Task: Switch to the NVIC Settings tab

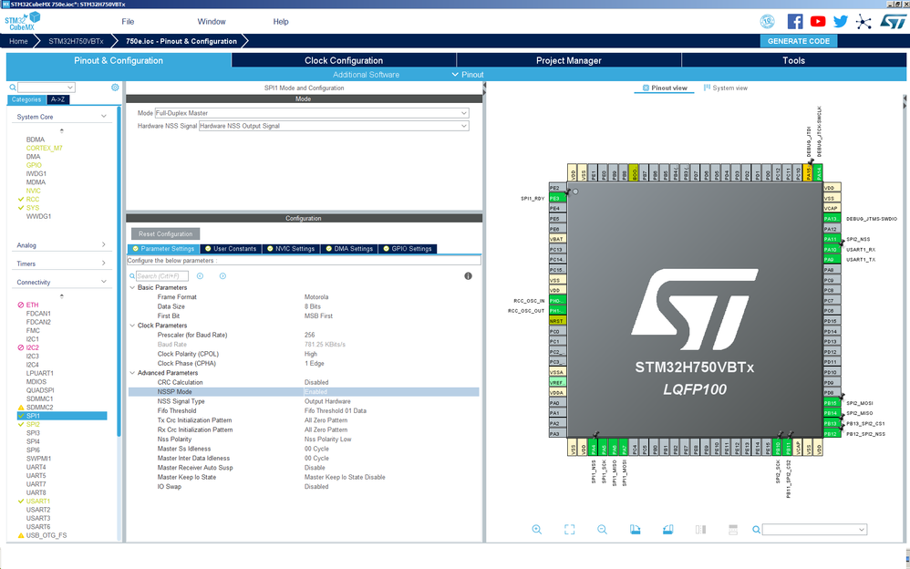Action: pyautogui.click(x=291, y=249)
